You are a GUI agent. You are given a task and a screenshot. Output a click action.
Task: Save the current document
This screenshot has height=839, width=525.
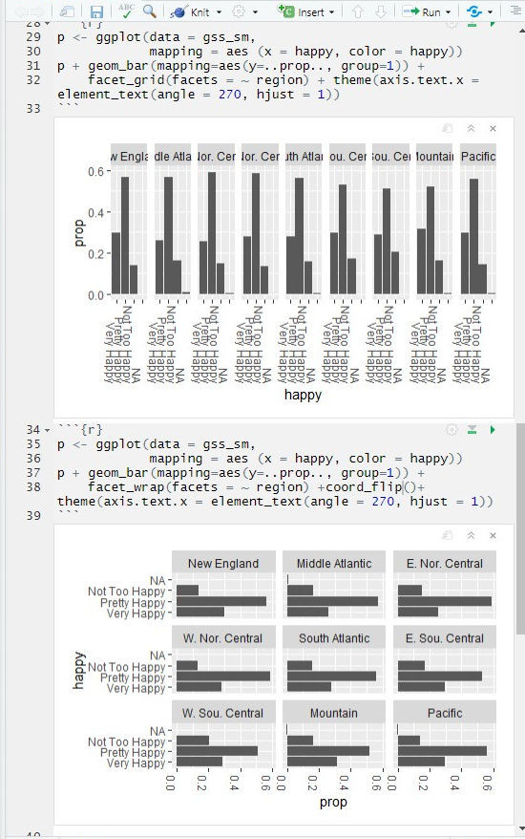[x=96, y=11]
